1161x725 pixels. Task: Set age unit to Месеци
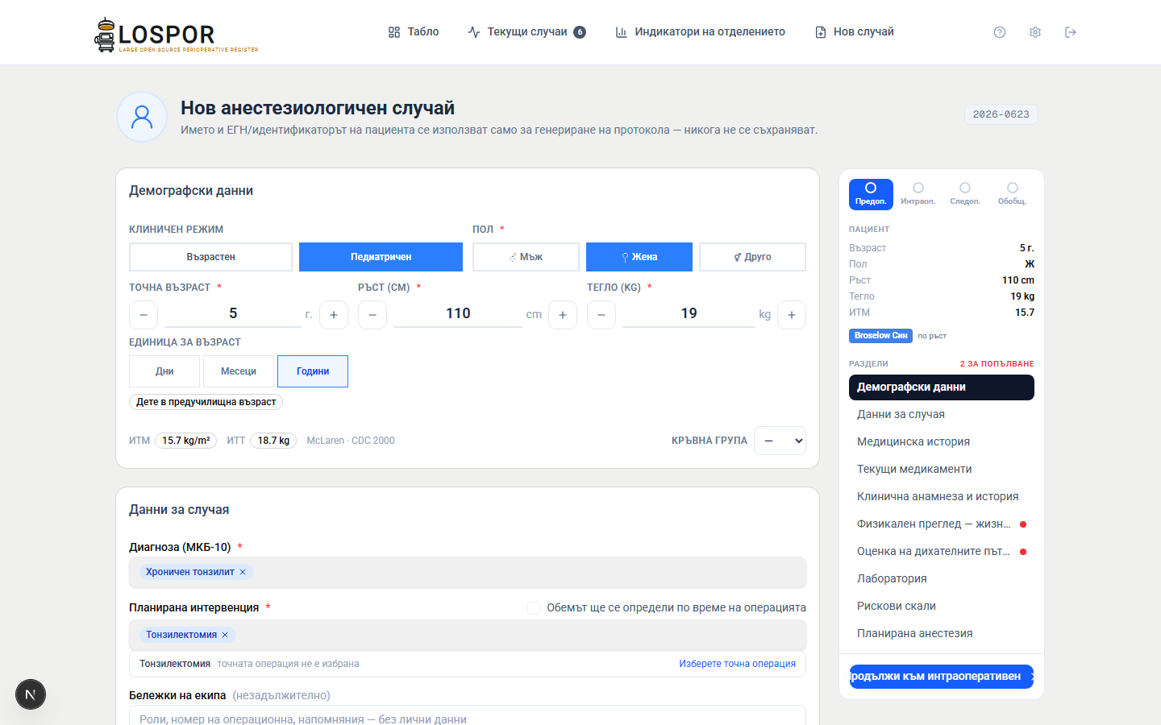(x=239, y=371)
